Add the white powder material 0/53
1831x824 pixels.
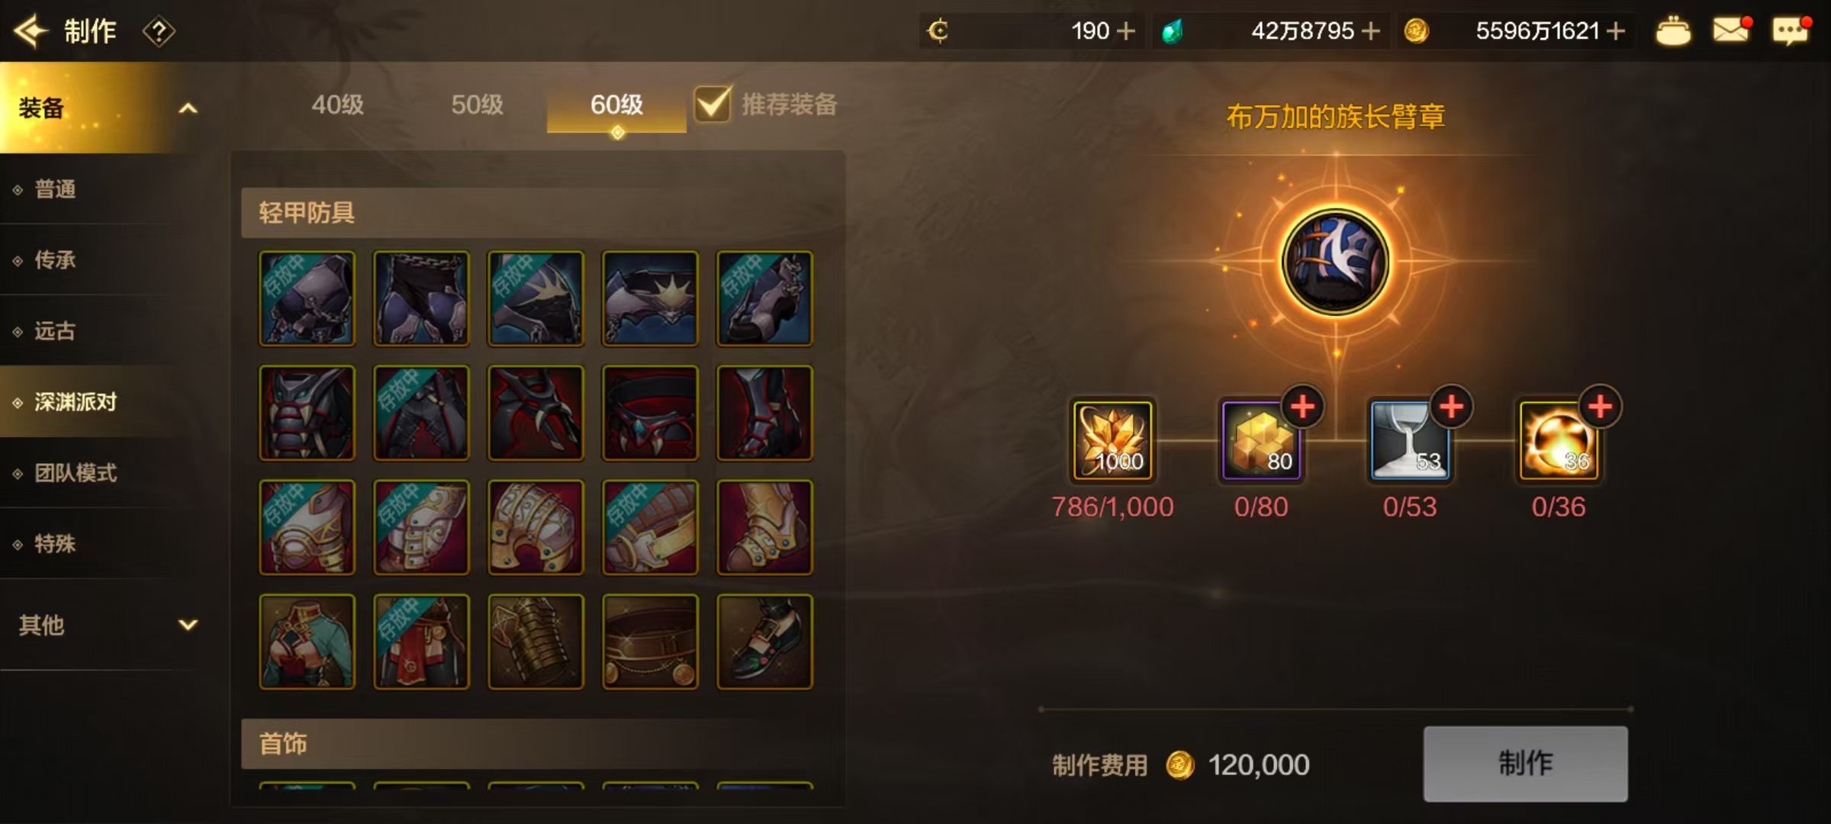[x=1450, y=407]
